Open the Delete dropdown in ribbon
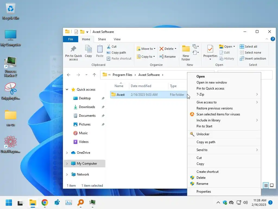The width and height of the screenshot is (278, 209). click(x=176, y=49)
